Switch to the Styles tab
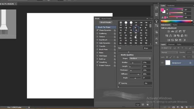 click(175, 25)
